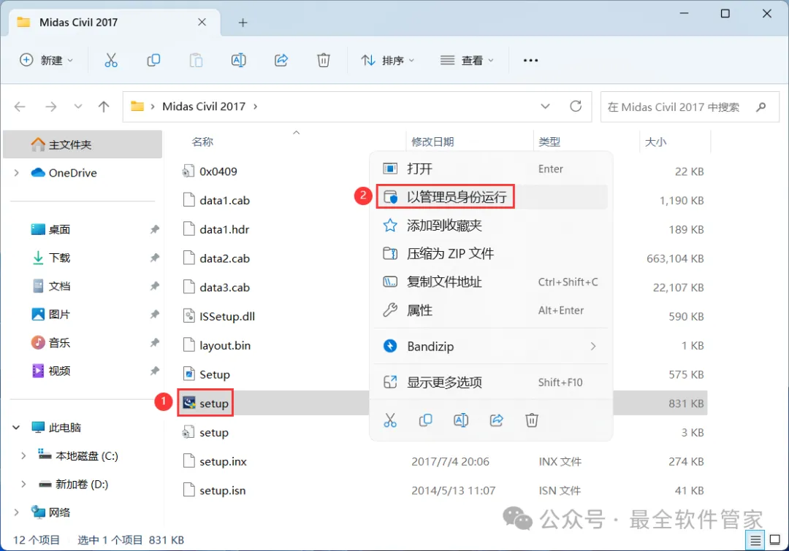The image size is (789, 551).
Task: Expand the address bar history dropdown
Action: (545, 106)
